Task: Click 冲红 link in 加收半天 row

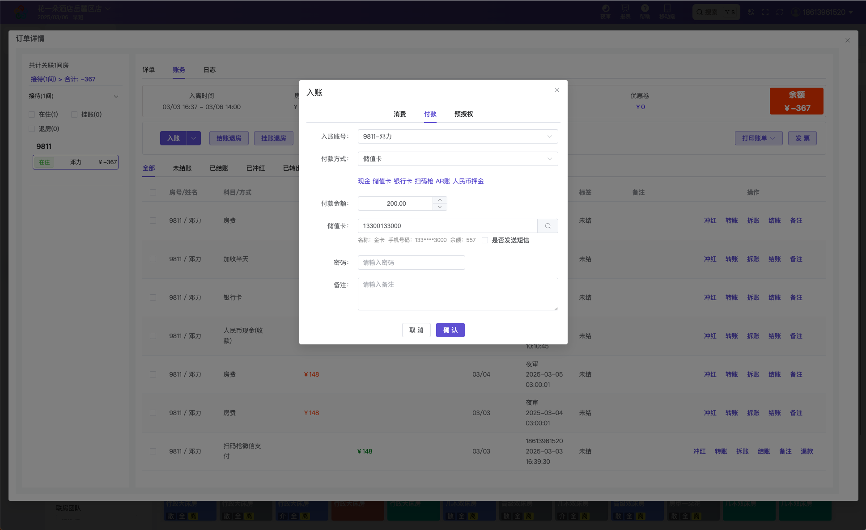Action: click(x=710, y=259)
